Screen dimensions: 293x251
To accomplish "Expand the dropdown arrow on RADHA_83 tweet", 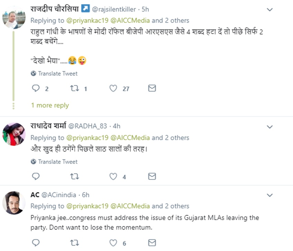I will click(270, 127).
